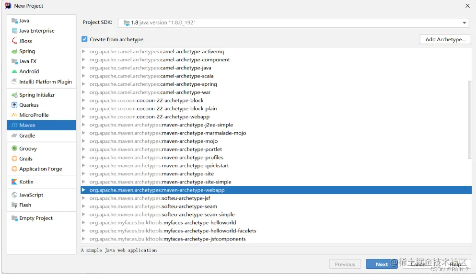The image size is (476, 276).
Task: Click the Android robot icon
Action: point(14,71)
